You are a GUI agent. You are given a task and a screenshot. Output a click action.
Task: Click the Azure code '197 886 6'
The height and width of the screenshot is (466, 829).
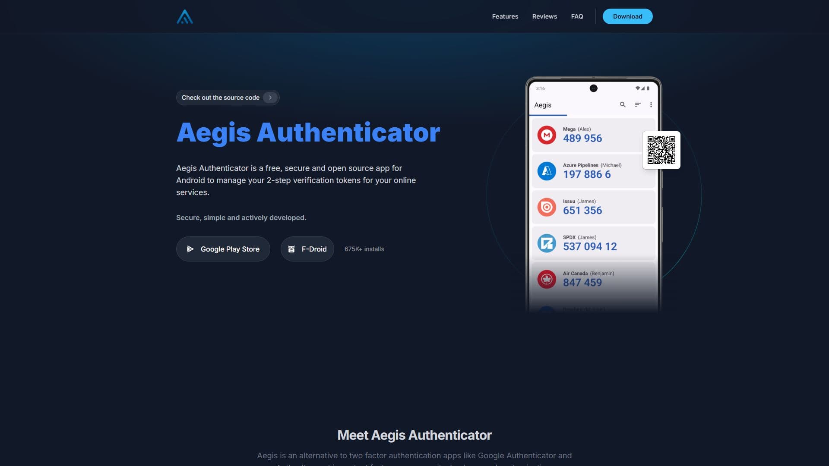pos(587,174)
